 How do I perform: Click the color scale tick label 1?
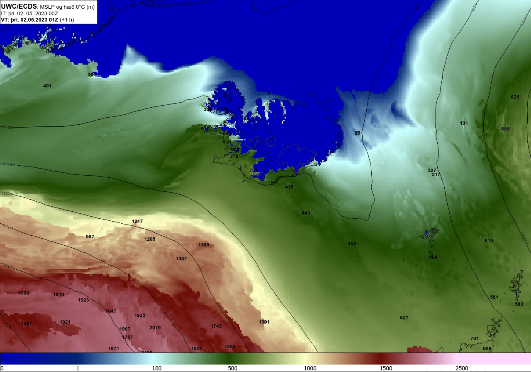78,368
